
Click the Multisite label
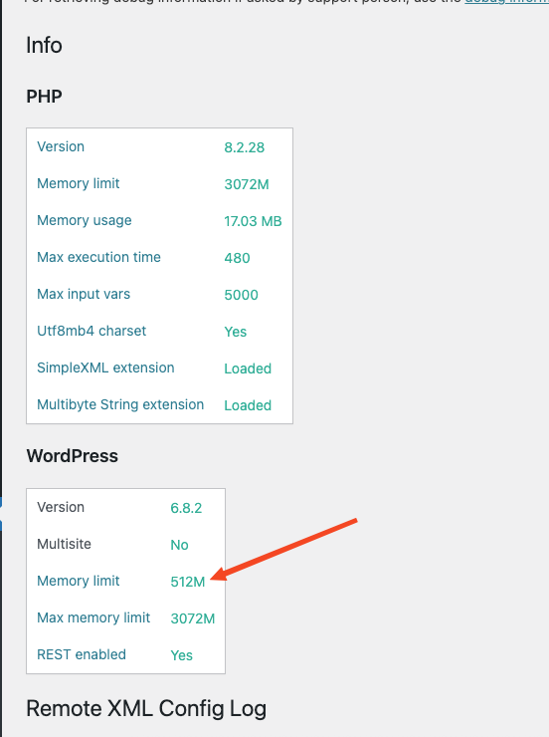(x=65, y=544)
